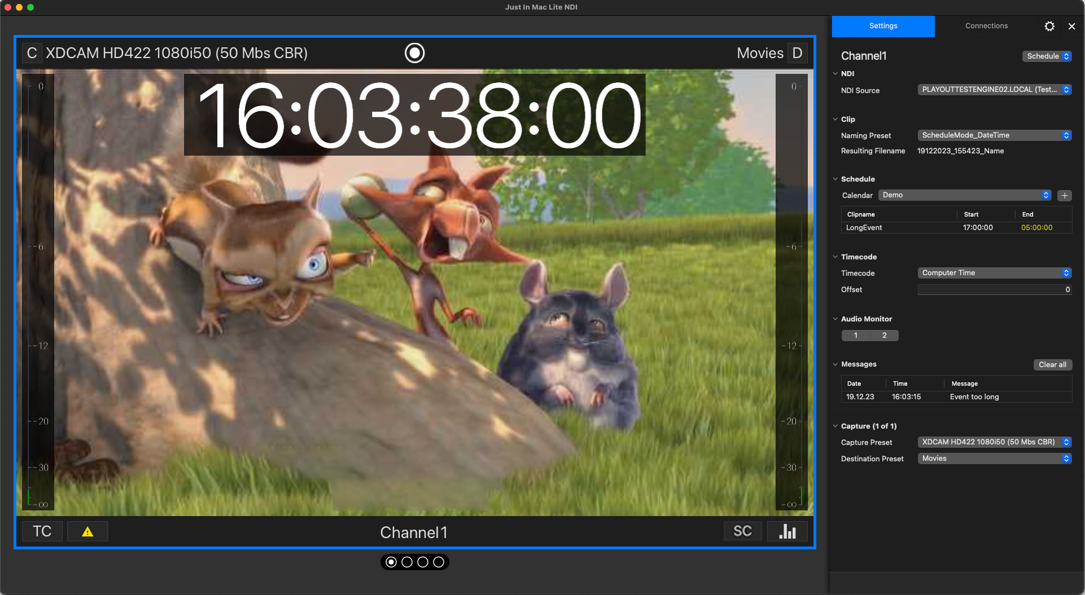1085x595 pixels.
Task: Click the 05:00:00 end time cell
Action: [x=1036, y=228]
